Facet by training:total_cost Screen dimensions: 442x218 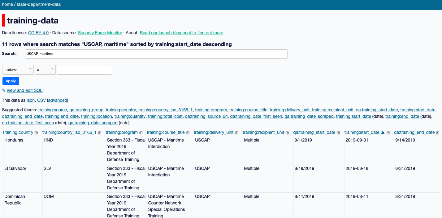pyautogui.click(x=165, y=116)
